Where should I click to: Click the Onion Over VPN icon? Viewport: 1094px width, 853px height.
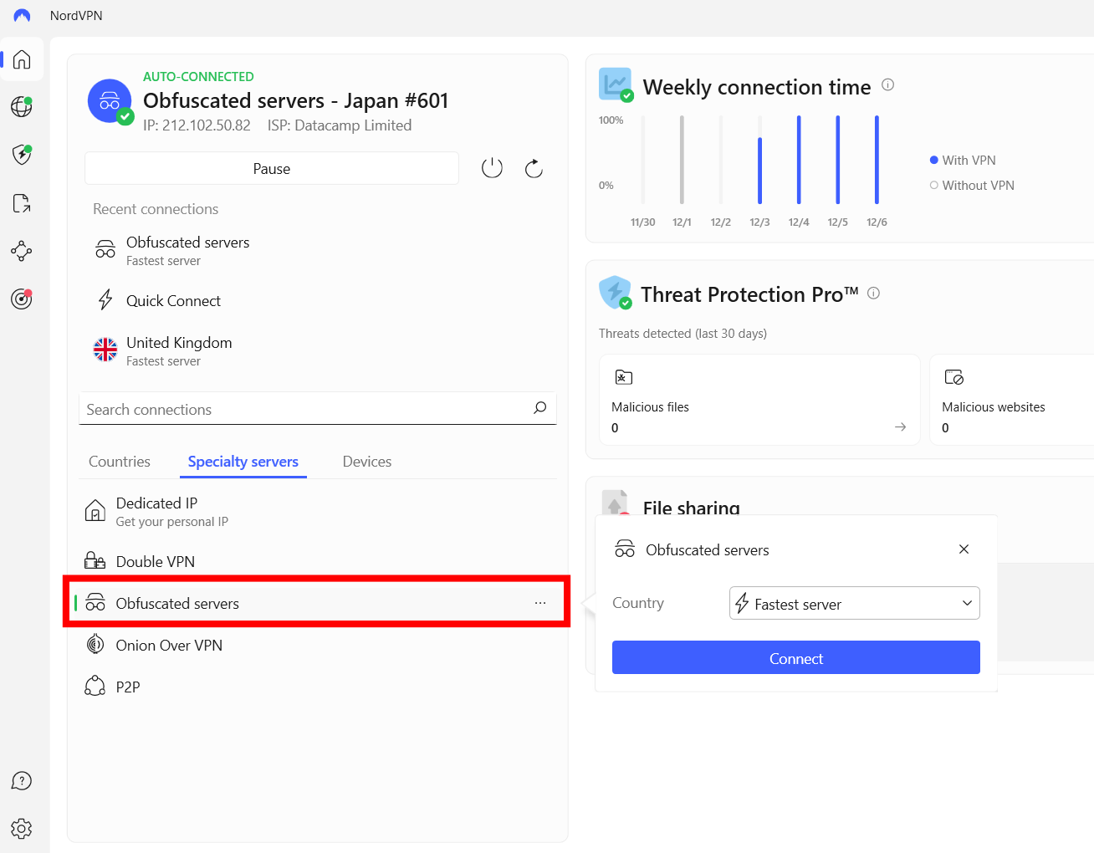95,645
